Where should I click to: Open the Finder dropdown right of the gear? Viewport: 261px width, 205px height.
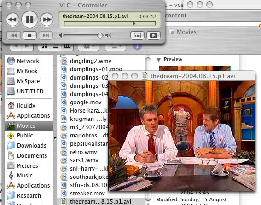coord(116,47)
